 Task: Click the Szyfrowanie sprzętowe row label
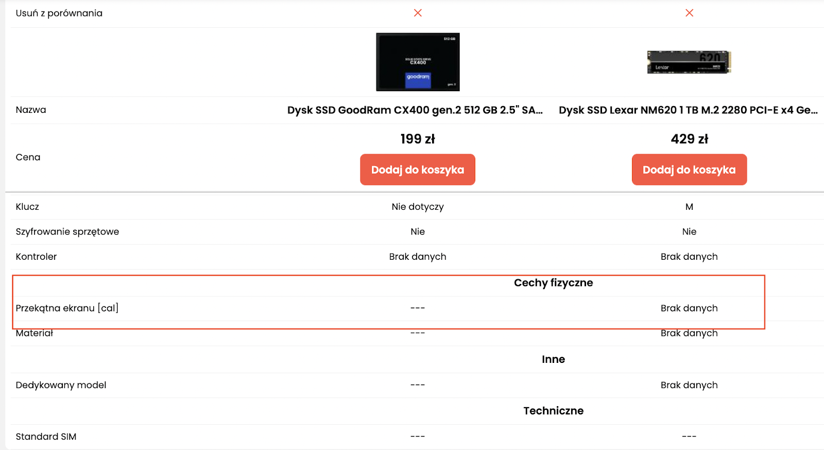[x=67, y=232]
